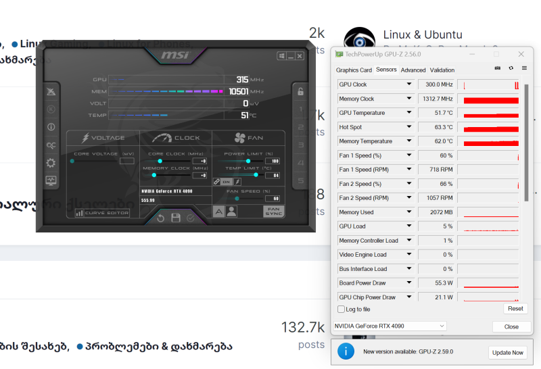Switch to the Advanced tab
Viewport: 541px width, 369px height.
[413, 70]
